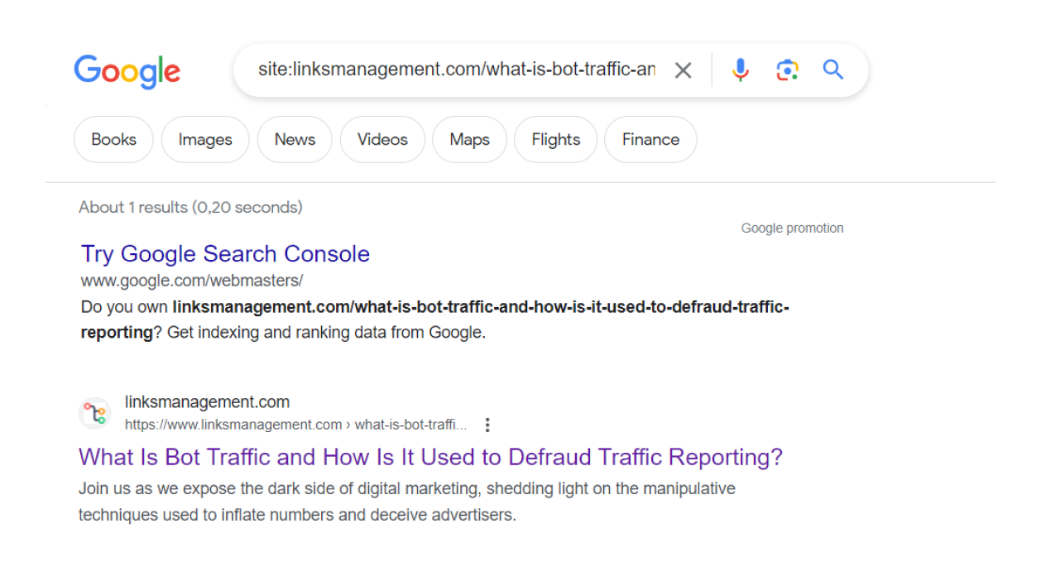
Task: Click the linksmanagement.com site favicon
Action: 95,413
